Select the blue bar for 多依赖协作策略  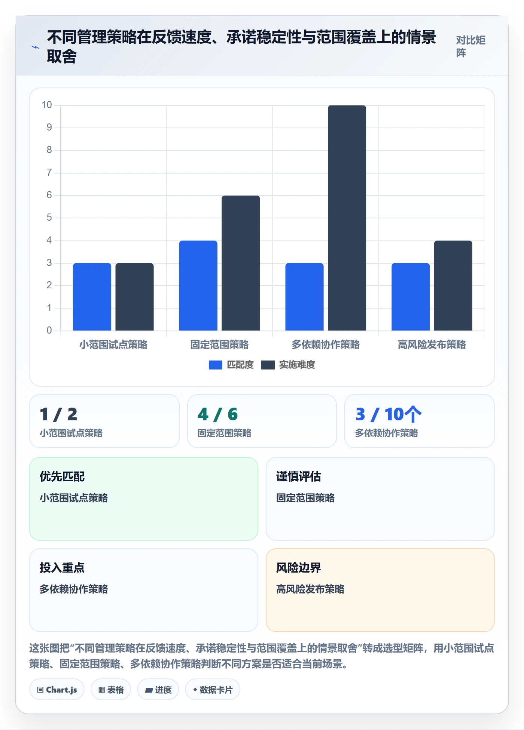304,297
